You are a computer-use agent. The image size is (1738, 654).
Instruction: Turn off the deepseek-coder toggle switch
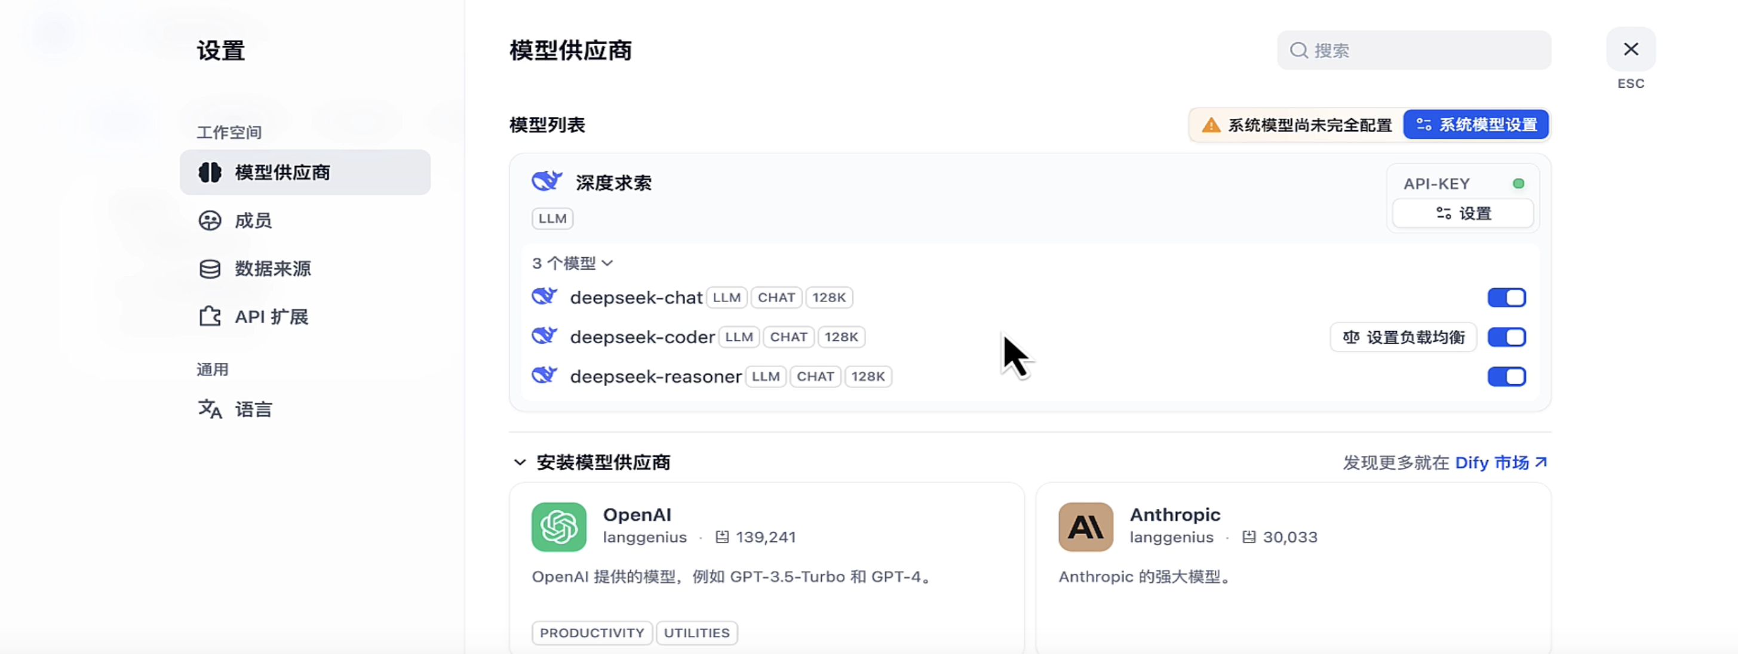point(1506,337)
